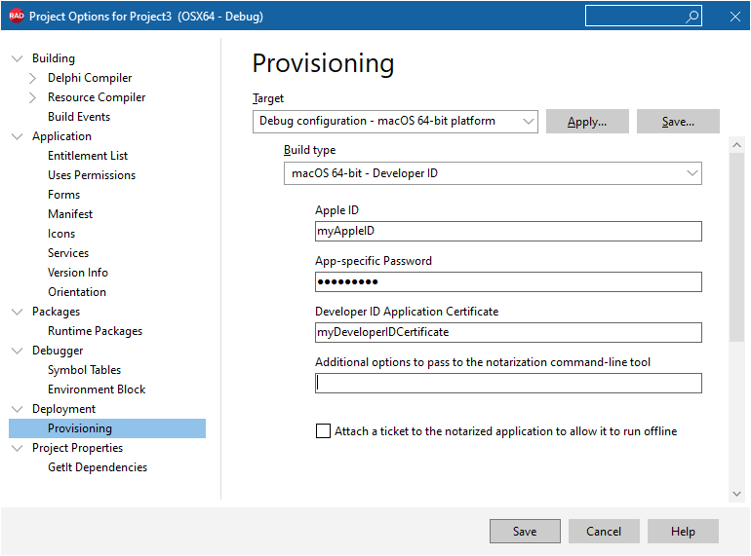Select Entitlement List page
The width and height of the screenshot is (751, 556).
click(x=88, y=156)
